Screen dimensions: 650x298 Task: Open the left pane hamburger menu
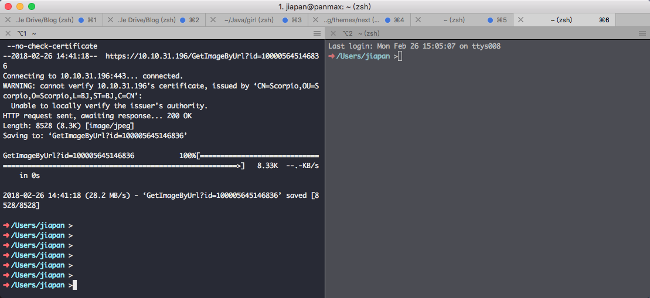point(317,34)
